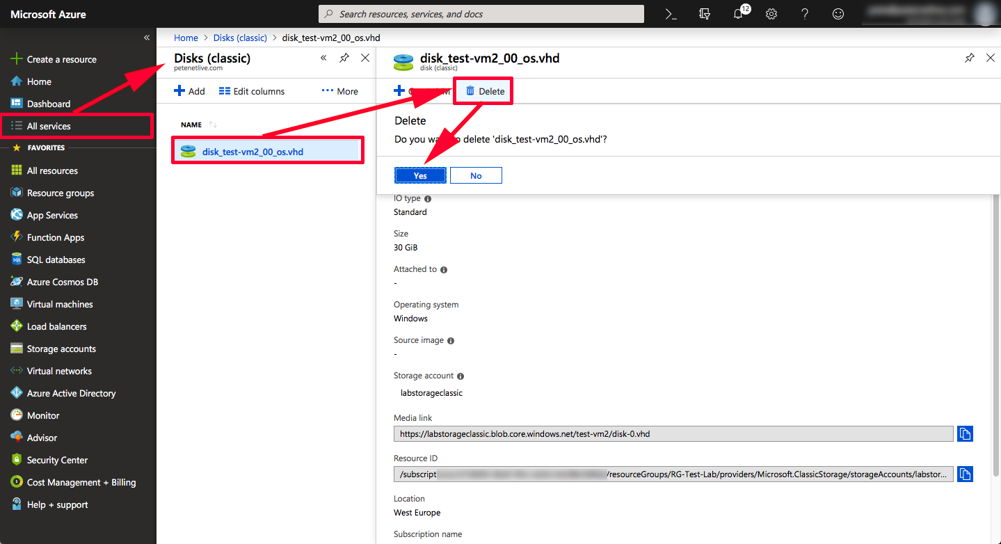The height and width of the screenshot is (544, 1001).
Task: Click the Media link text field
Action: coord(673,434)
